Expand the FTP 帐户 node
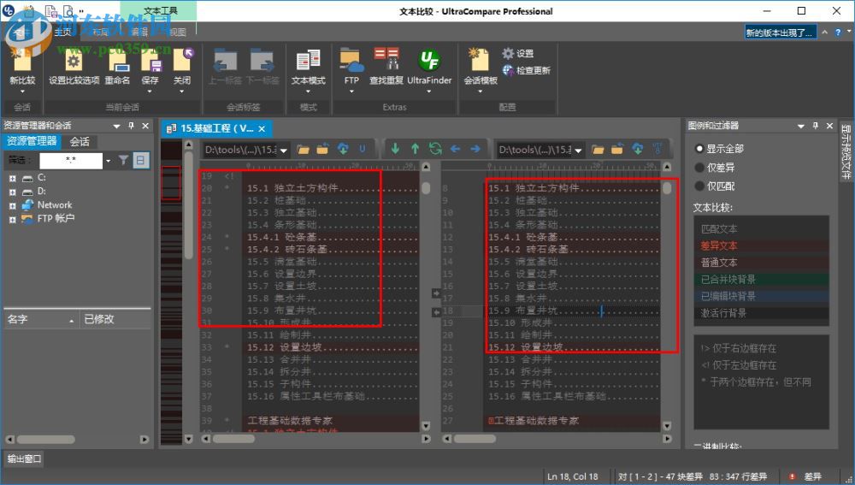Image resolution: width=855 pixels, height=485 pixels. click(13, 219)
